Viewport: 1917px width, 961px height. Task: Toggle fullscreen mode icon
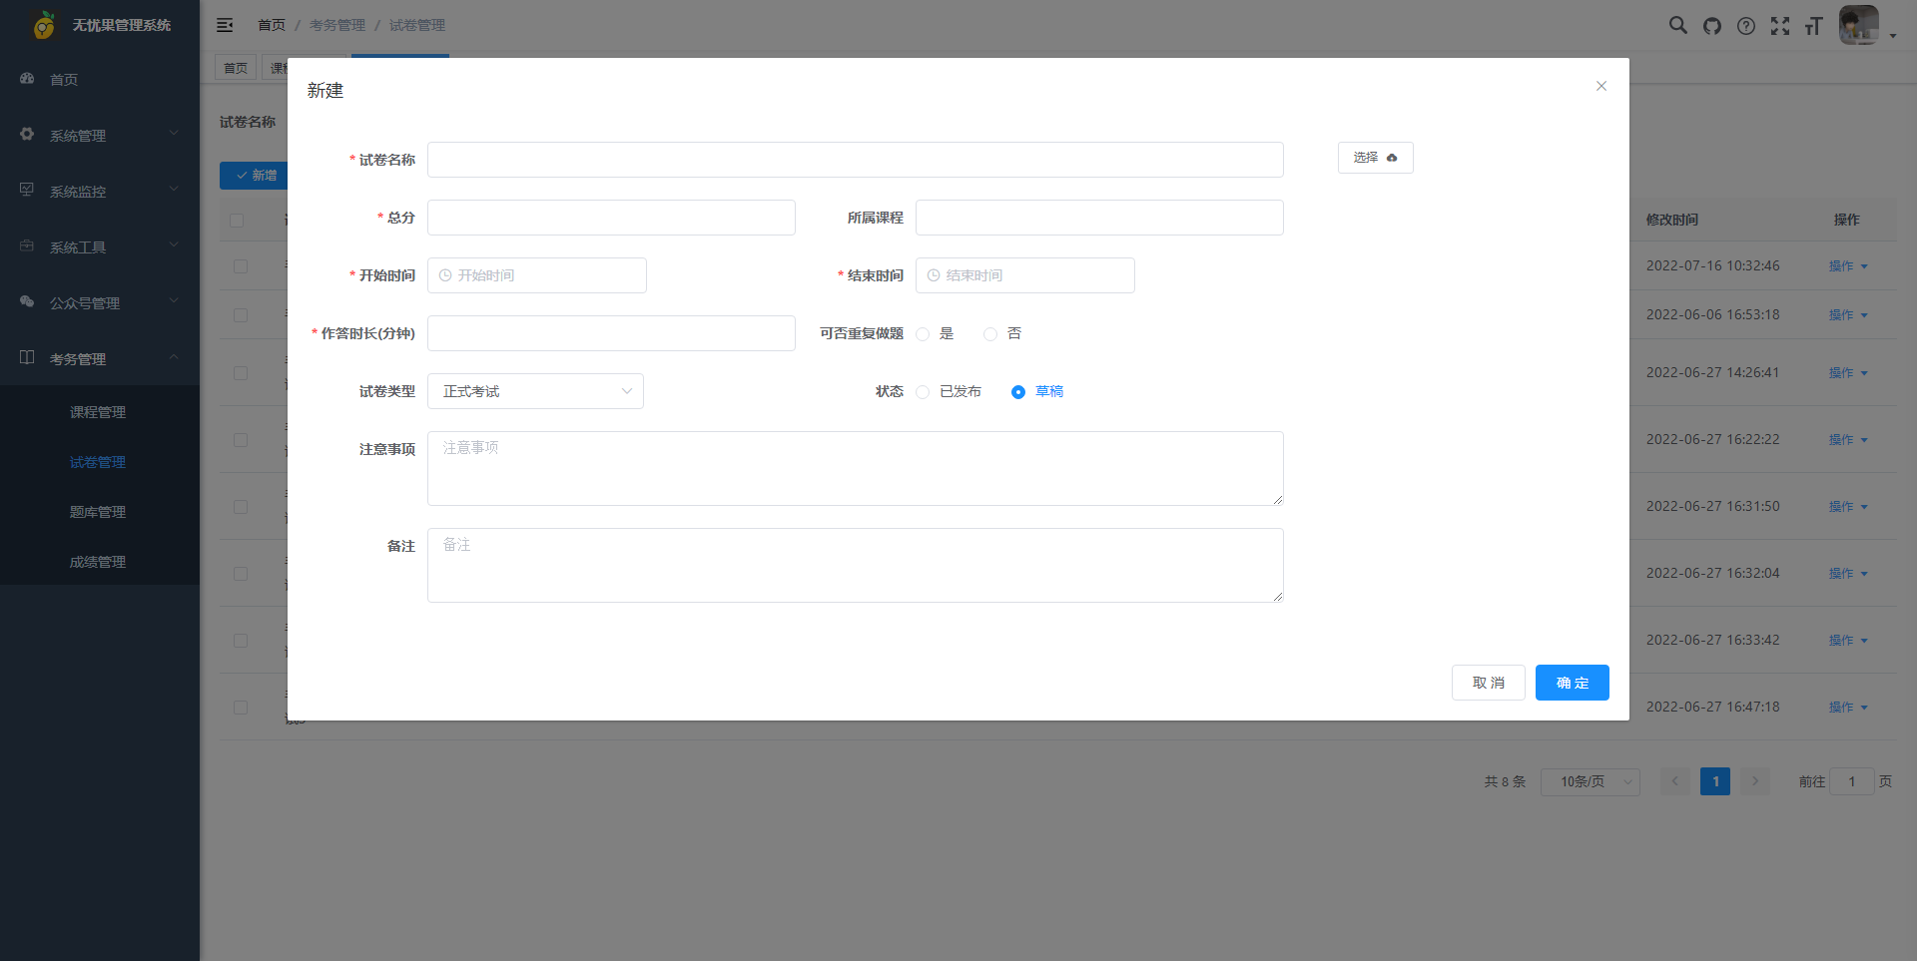point(1779,26)
